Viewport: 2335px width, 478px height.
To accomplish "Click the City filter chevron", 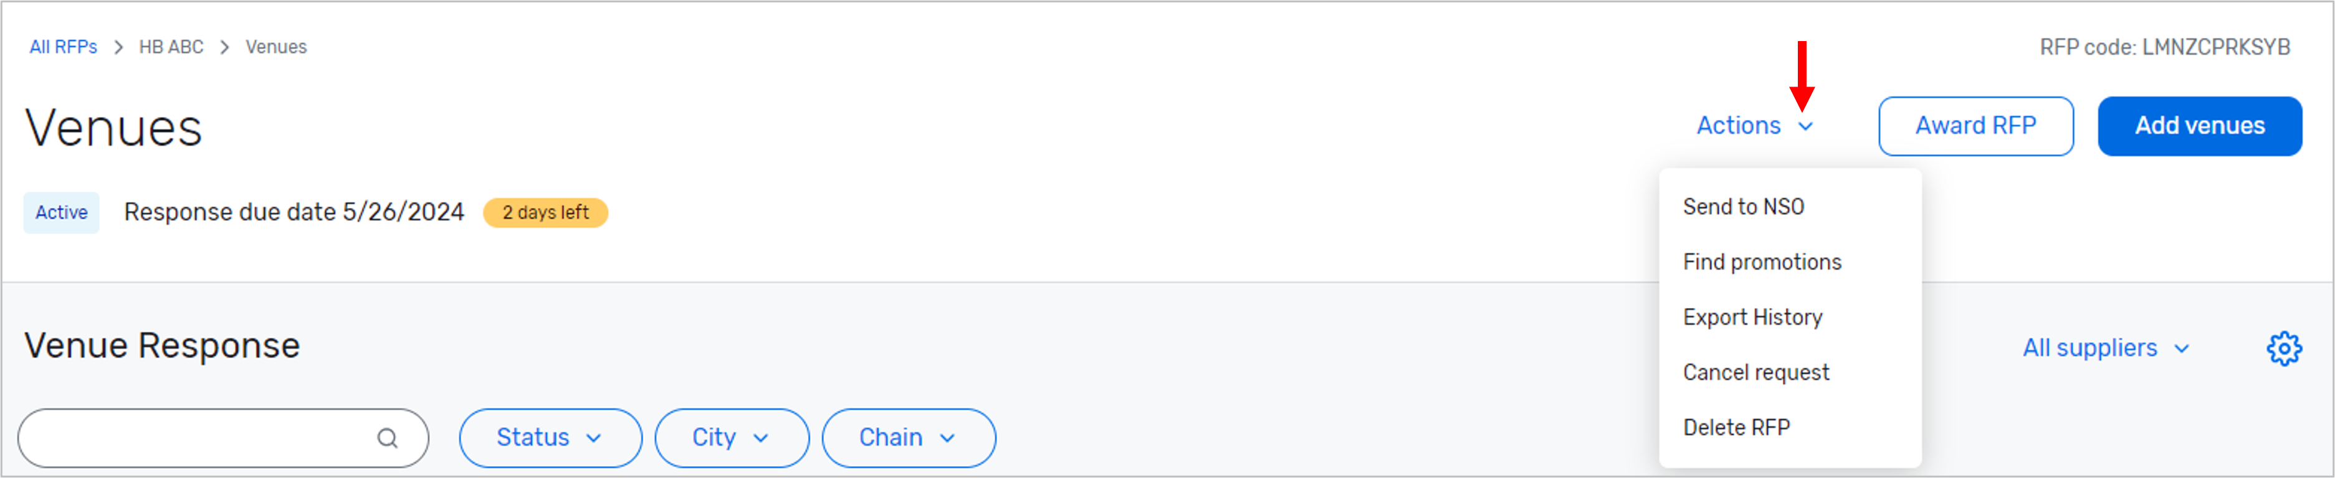I will click(762, 438).
